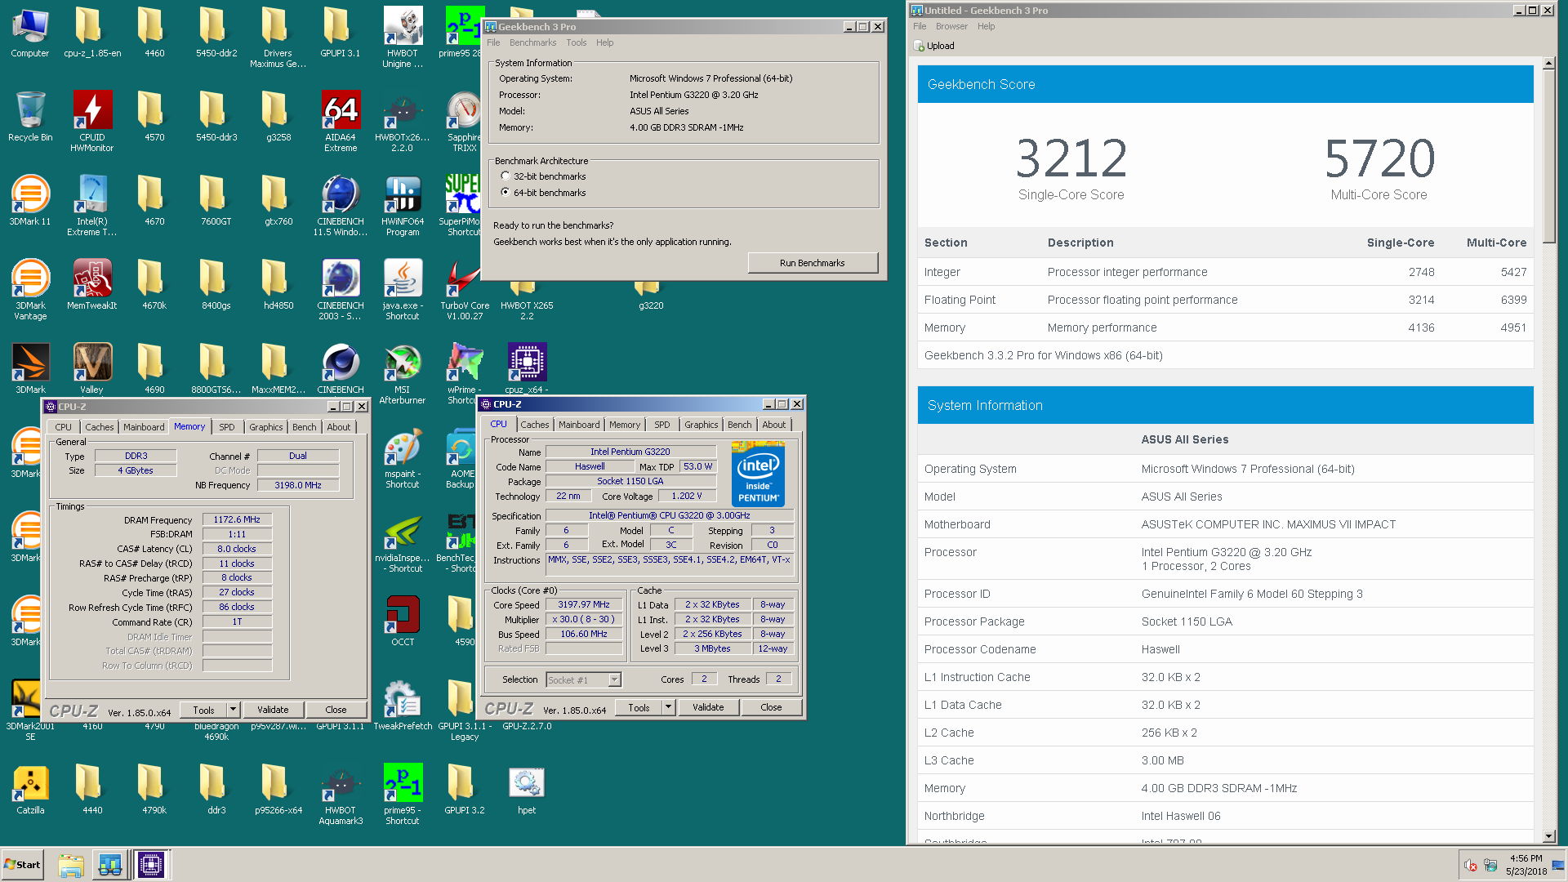Image resolution: width=1568 pixels, height=882 pixels.
Task: Open the Recycle Bin icon
Action: pyautogui.click(x=30, y=117)
